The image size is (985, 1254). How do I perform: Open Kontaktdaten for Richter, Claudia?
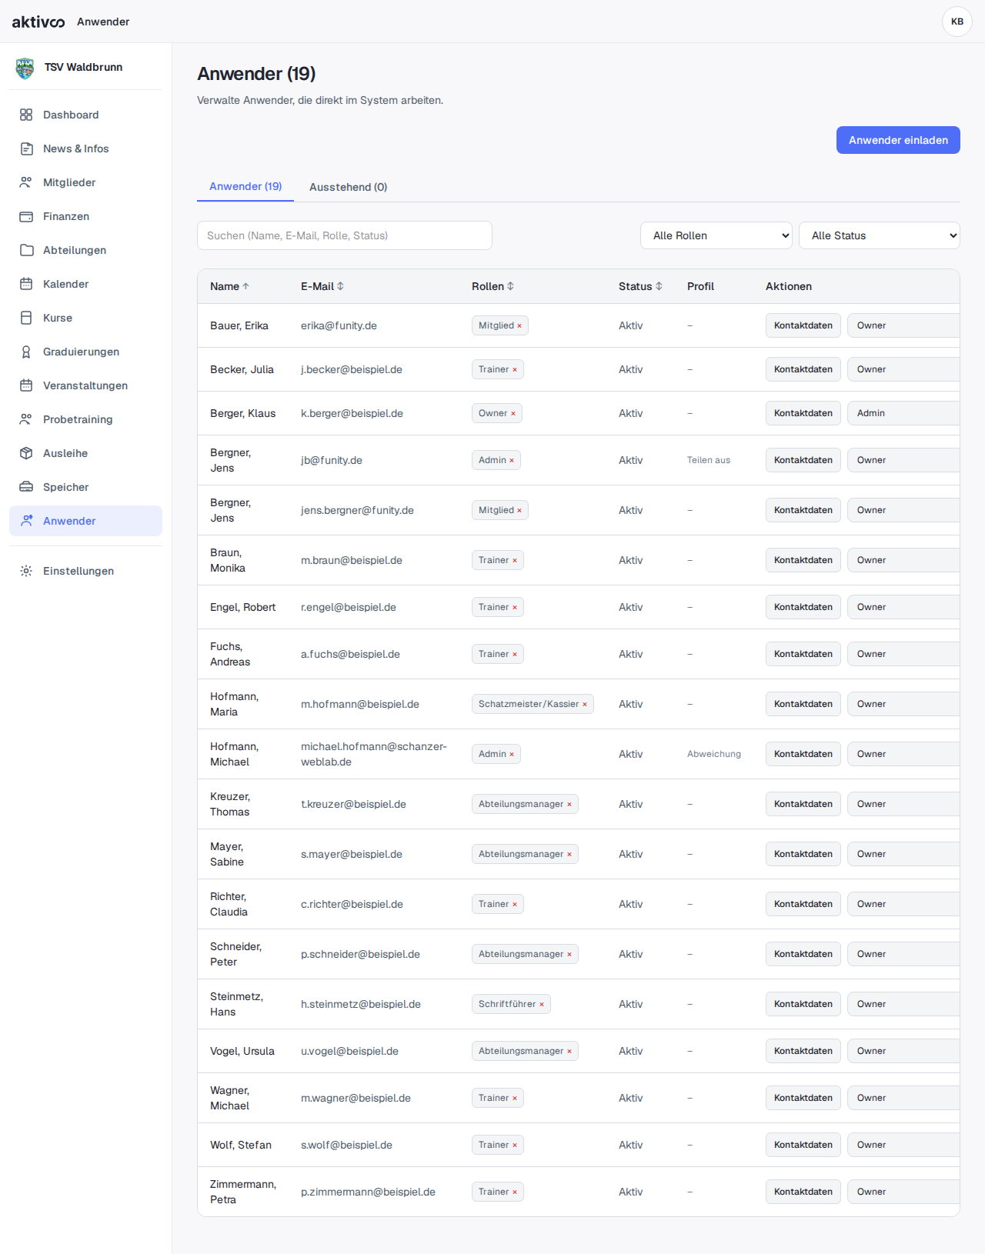tap(803, 904)
